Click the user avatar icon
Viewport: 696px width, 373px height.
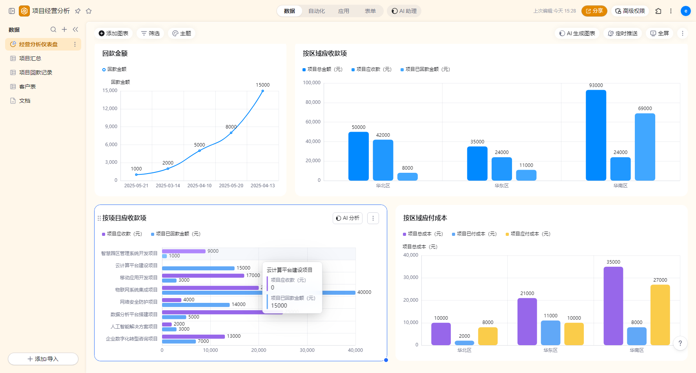[x=685, y=11]
